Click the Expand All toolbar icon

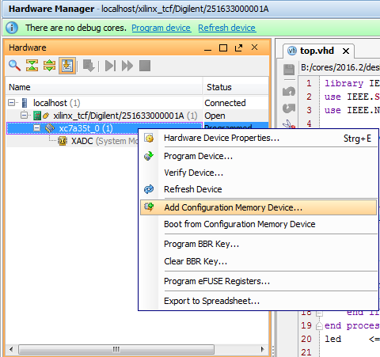pyautogui.click(x=49, y=66)
